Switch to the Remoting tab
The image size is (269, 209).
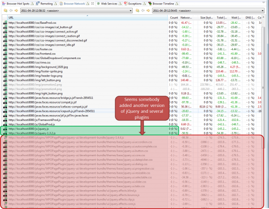coord(47,4)
